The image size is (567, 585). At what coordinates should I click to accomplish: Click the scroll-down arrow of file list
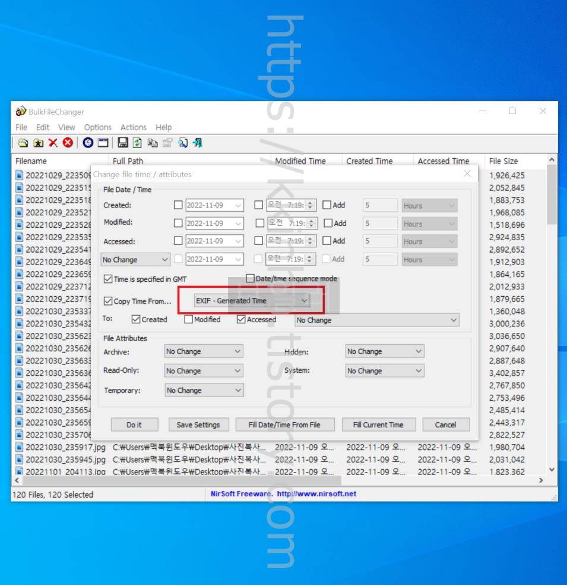click(x=552, y=469)
